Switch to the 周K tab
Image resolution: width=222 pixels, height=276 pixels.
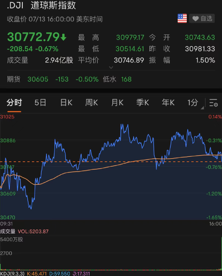(92, 103)
